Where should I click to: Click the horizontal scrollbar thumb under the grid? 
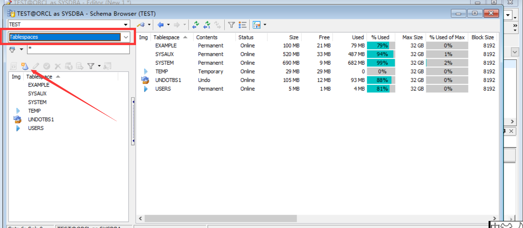221,218
